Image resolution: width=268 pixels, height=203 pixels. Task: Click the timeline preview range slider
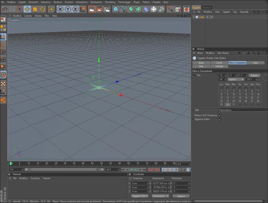click(64, 170)
